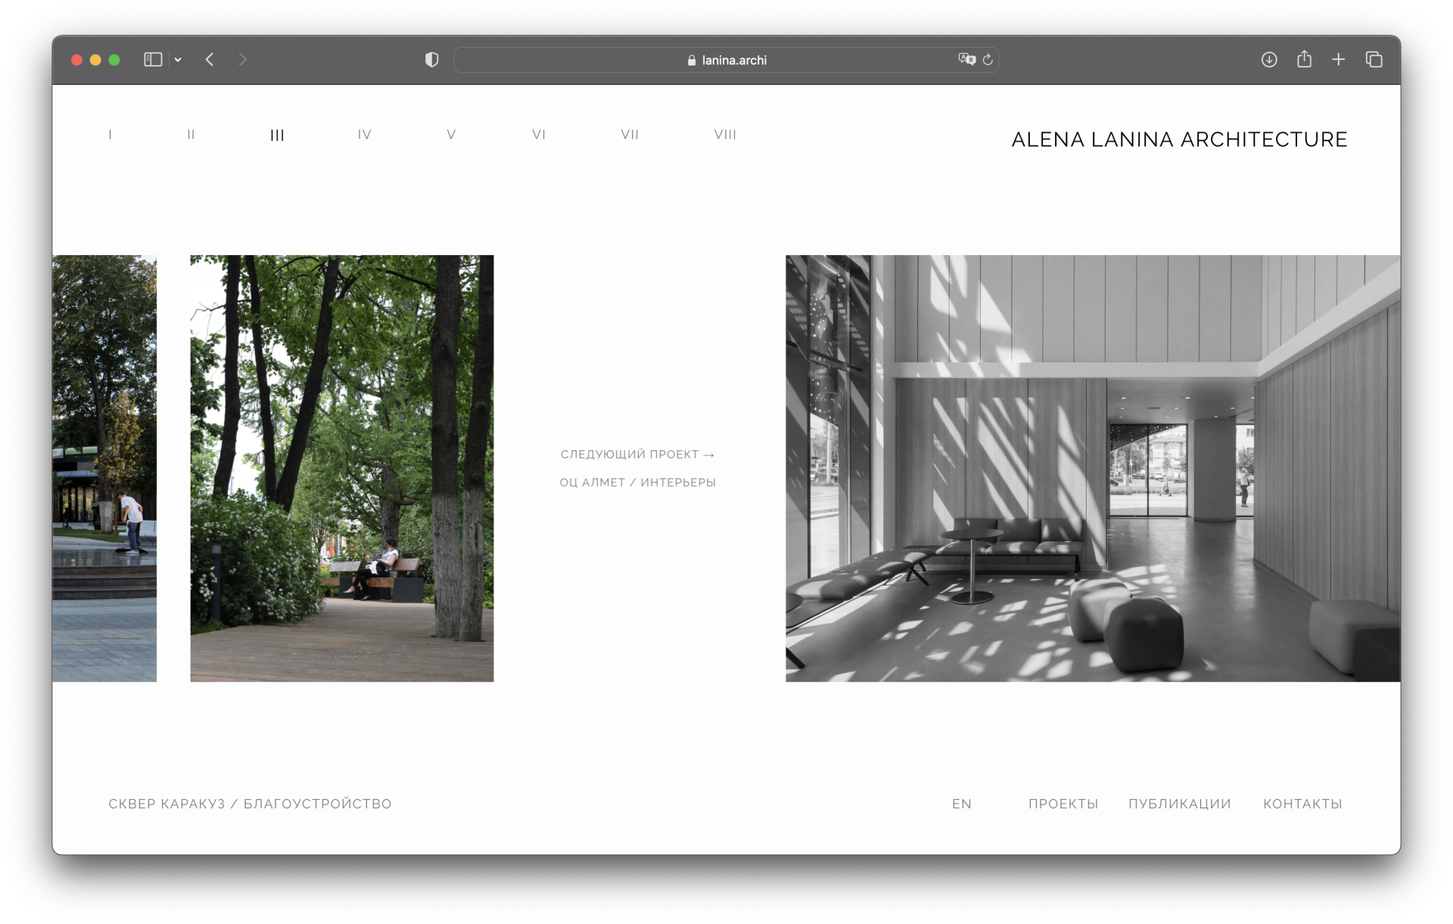The image size is (1453, 924).
Task: Go forward with the forward arrow
Action: [x=242, y=60]
